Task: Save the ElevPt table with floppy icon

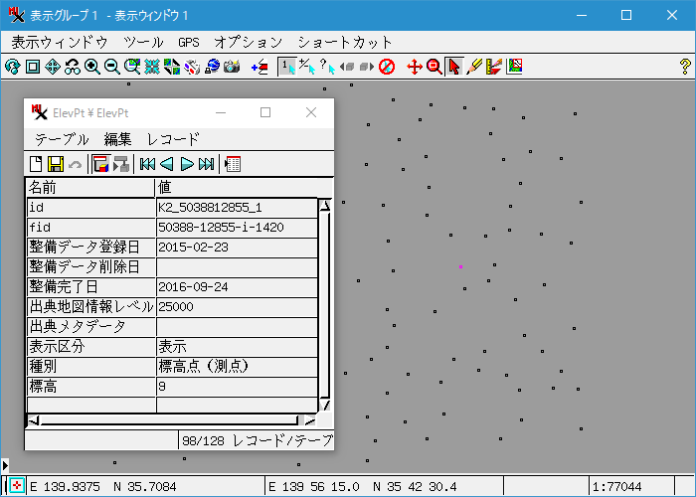Action: click(x=56, y=164)
